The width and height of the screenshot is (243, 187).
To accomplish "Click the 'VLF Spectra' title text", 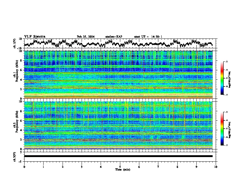I will pos(35,37).
